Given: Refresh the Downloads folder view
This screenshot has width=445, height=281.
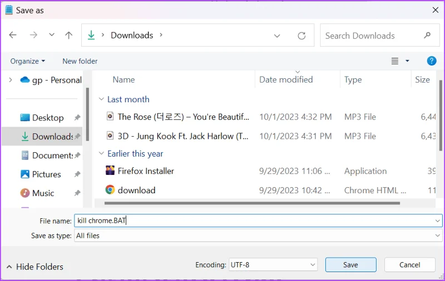Looking at the screenshot, I should click(301, 36).
